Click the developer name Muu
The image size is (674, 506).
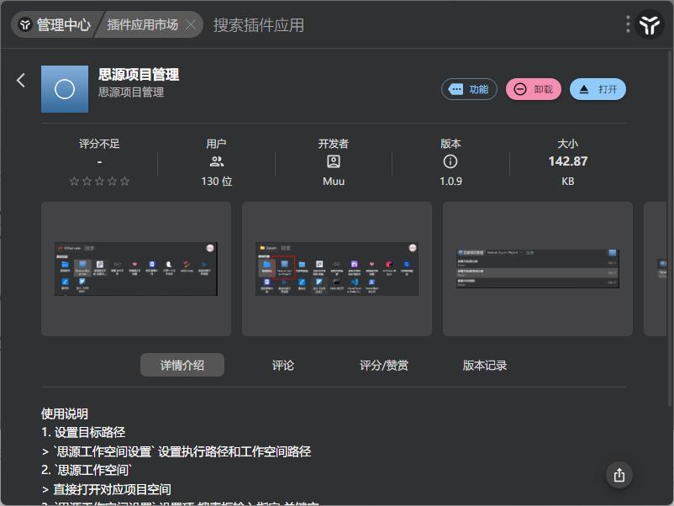pos(334,182)
